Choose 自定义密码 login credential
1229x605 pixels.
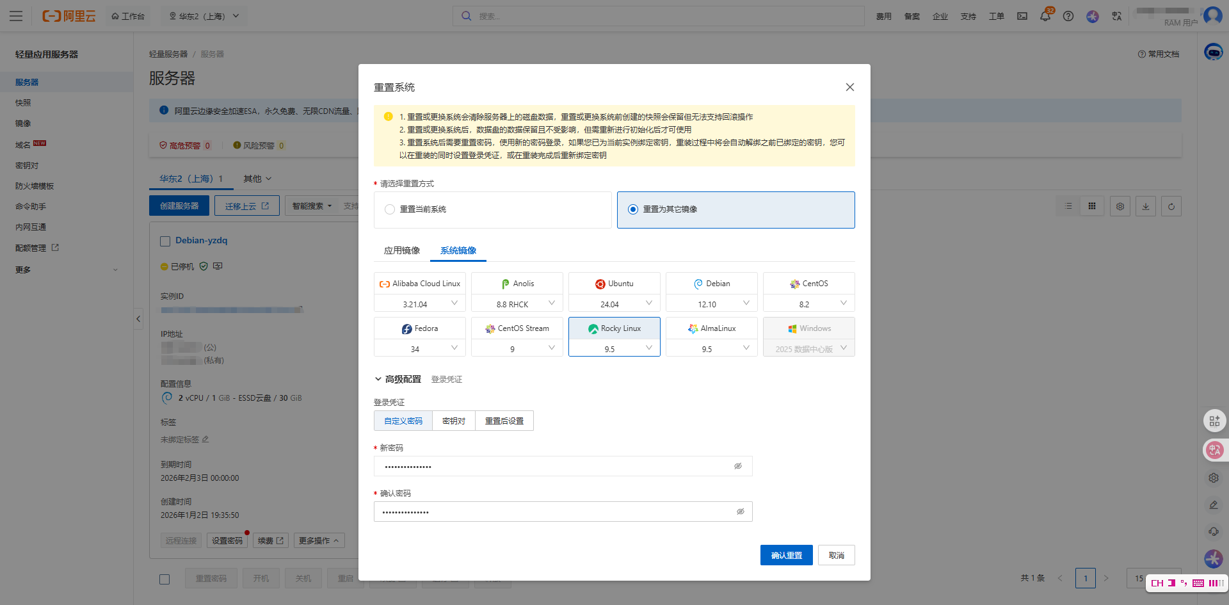point(403,421)
